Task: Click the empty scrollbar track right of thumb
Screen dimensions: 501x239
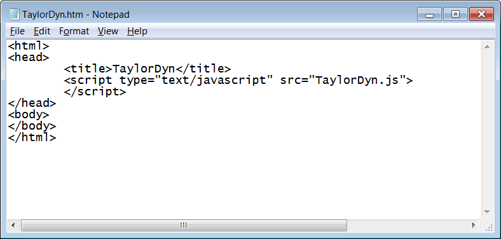Action: [x=407, y=225]
